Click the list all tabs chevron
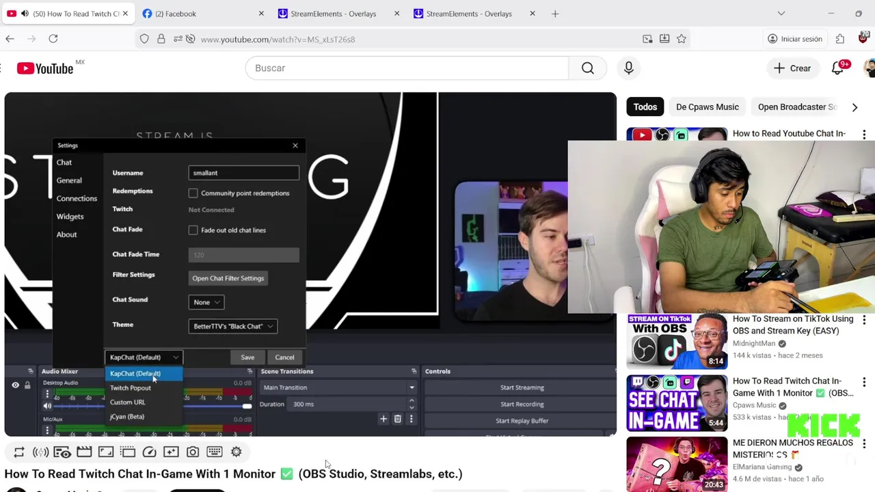This screenshot has width=875, height=492. coord(781,14)
